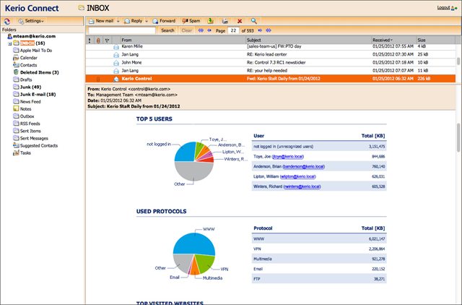
Task: Sort by the attachment paperclip column
Action: pos(98,40)
